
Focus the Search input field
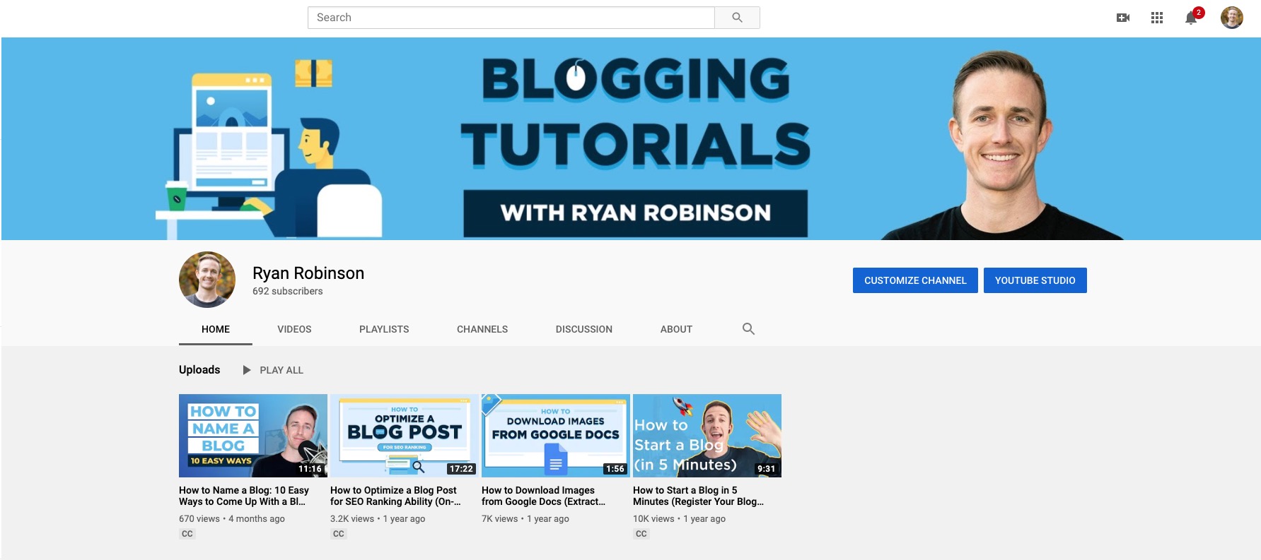tap(511, 18)
